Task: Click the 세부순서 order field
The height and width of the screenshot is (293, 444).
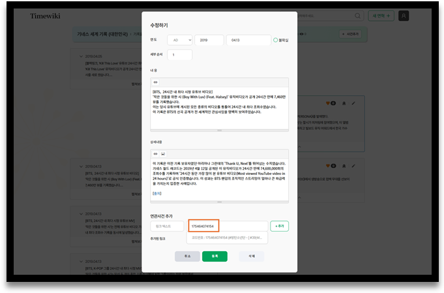Action: (x=179, y=55)
